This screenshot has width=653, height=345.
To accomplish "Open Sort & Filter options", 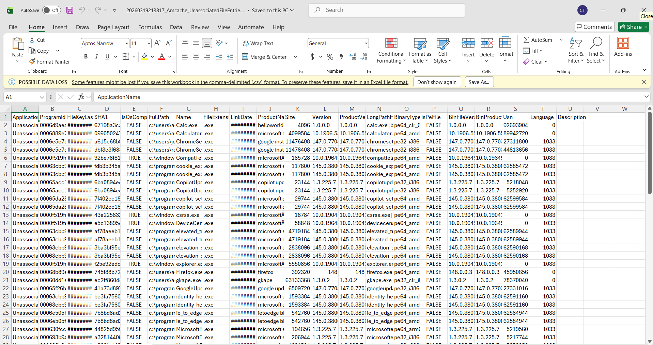I will 576,50.
